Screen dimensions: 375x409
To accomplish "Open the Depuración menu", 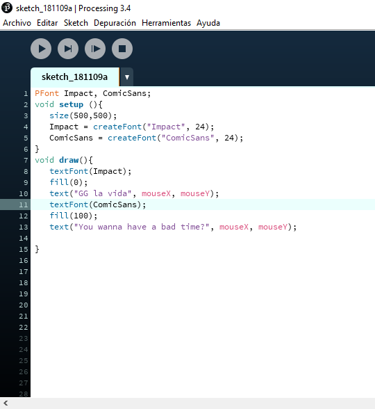I will point(115,23).
